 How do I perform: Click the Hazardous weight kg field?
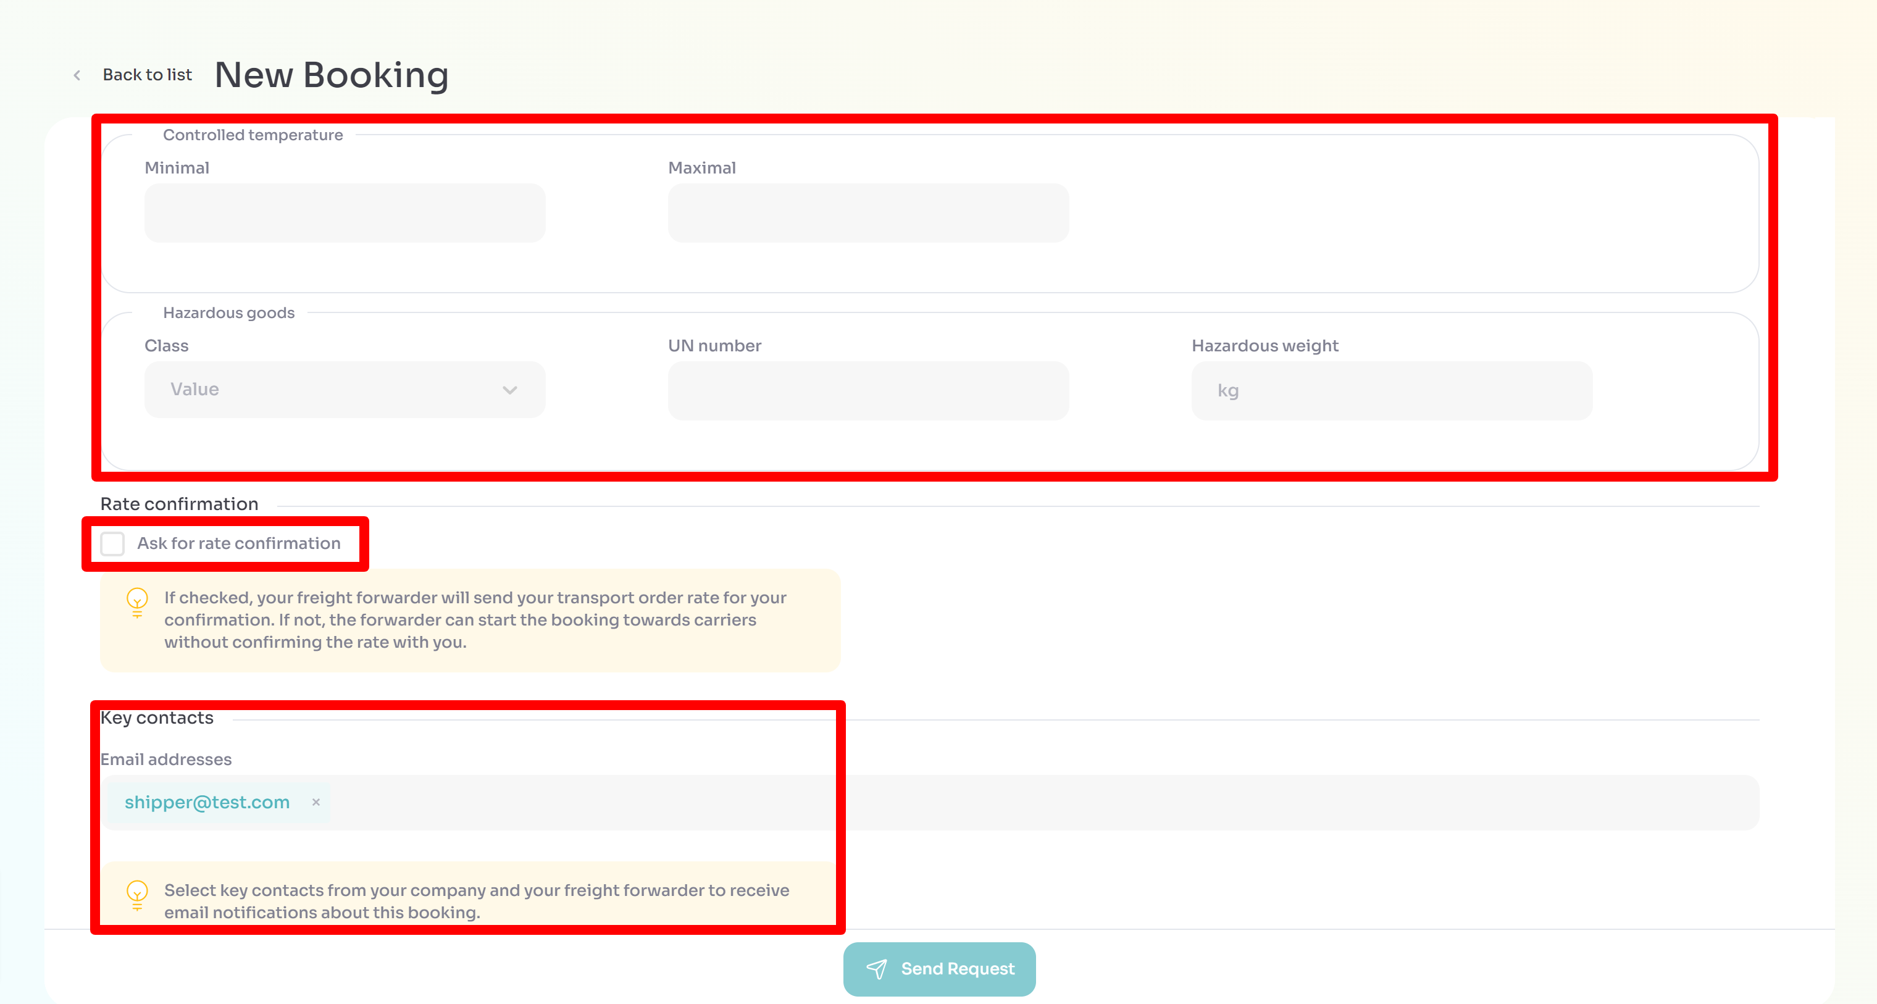click(x=1392, y=390)
